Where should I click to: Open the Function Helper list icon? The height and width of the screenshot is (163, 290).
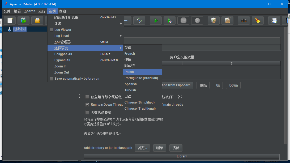coord(274,20)
